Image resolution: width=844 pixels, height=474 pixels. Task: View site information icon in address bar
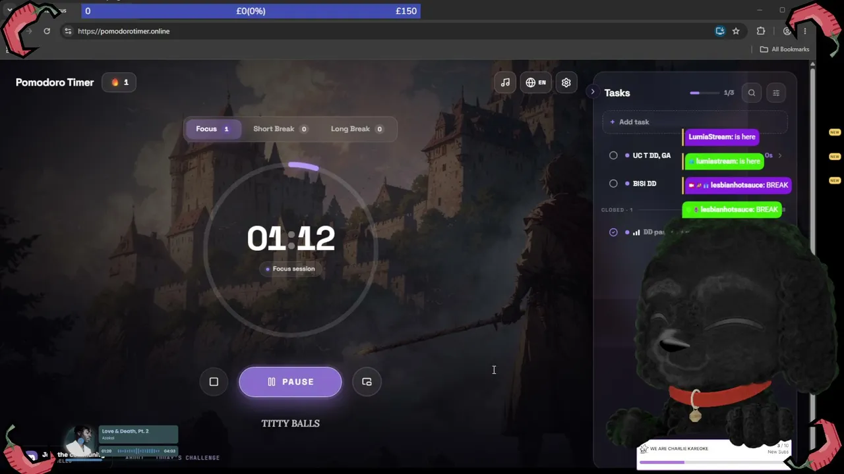click(67, 31)
